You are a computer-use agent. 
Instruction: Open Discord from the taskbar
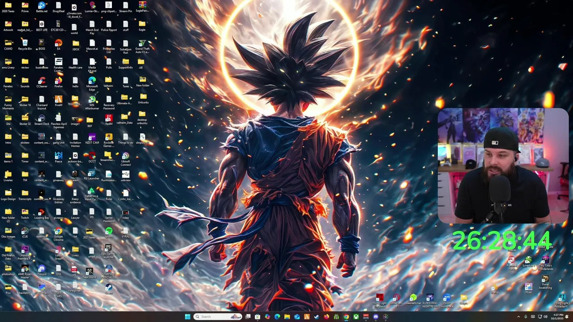(376, 317)
